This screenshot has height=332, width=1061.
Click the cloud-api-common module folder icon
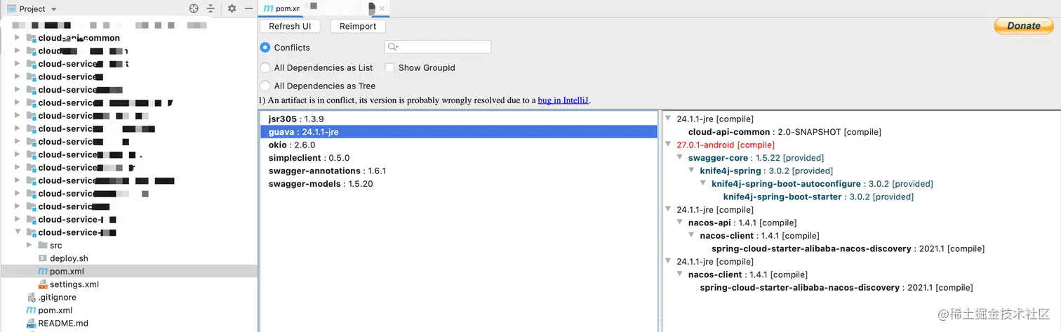click(31, 38)
